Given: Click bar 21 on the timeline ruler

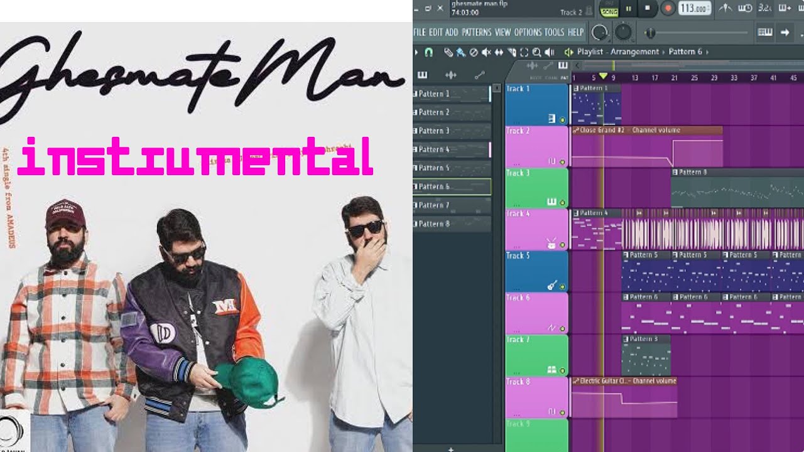Looking at the screenshot, I should click(x=674, y=77).
